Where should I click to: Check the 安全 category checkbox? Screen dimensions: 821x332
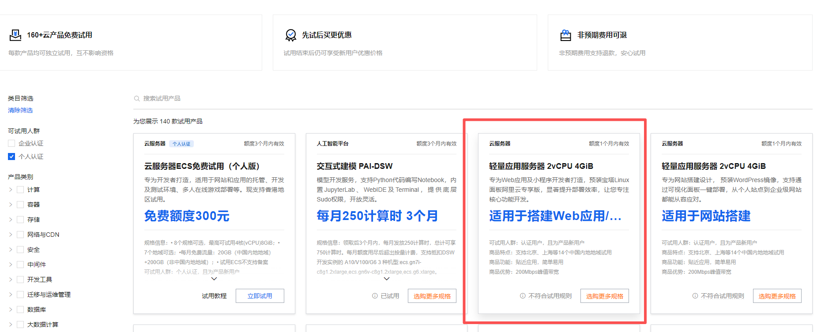(x=20, y=250)
